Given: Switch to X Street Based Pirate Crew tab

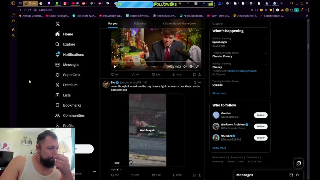Looking at the screenshot, I should 179,23.
